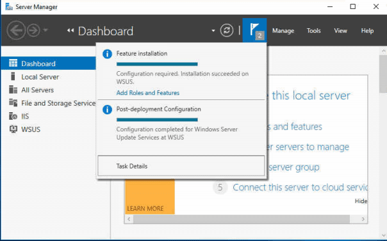Click 'Configuration required. Installation succeeded on WSUS' text
Viewport: 387px width, 241px height.
tap(183, 78)
